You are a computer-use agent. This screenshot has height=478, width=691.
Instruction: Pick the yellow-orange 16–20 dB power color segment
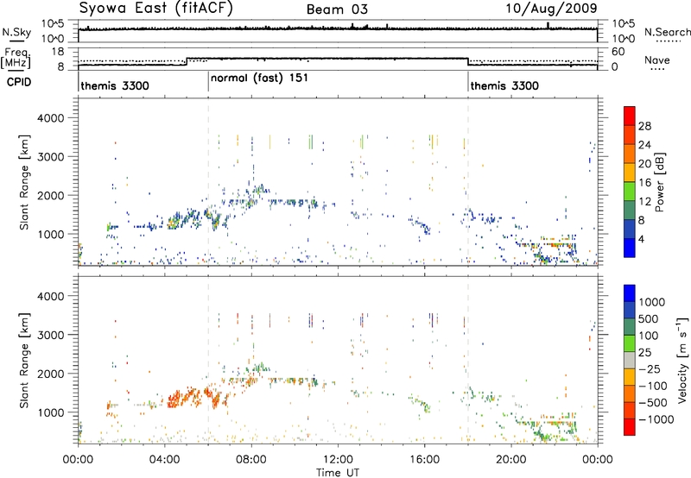click(x=630, y=173)
